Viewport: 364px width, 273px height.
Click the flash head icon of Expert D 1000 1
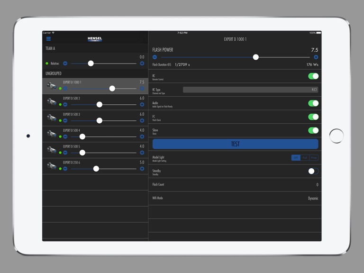52,86
